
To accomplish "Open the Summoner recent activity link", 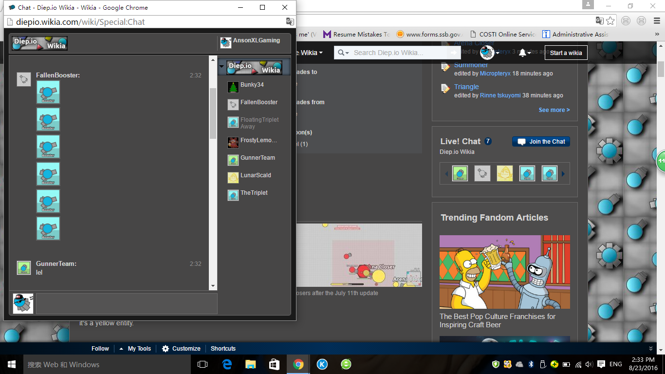I will (x=471, y=65).
